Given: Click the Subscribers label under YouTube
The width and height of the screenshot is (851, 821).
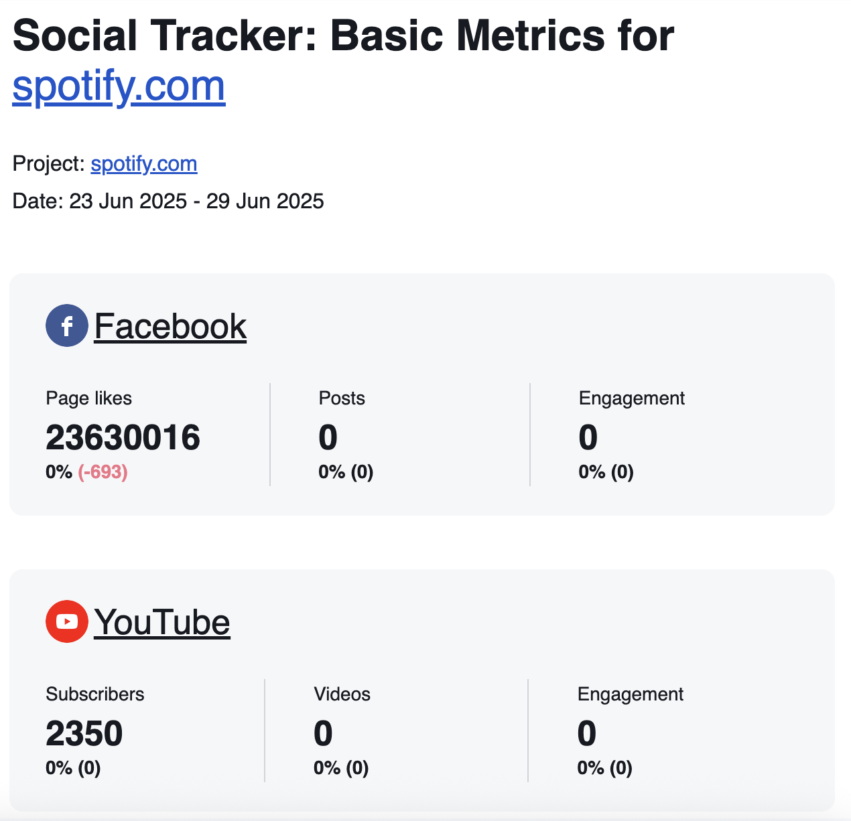Looking at the screenshot, I should (x=95, y=694).
